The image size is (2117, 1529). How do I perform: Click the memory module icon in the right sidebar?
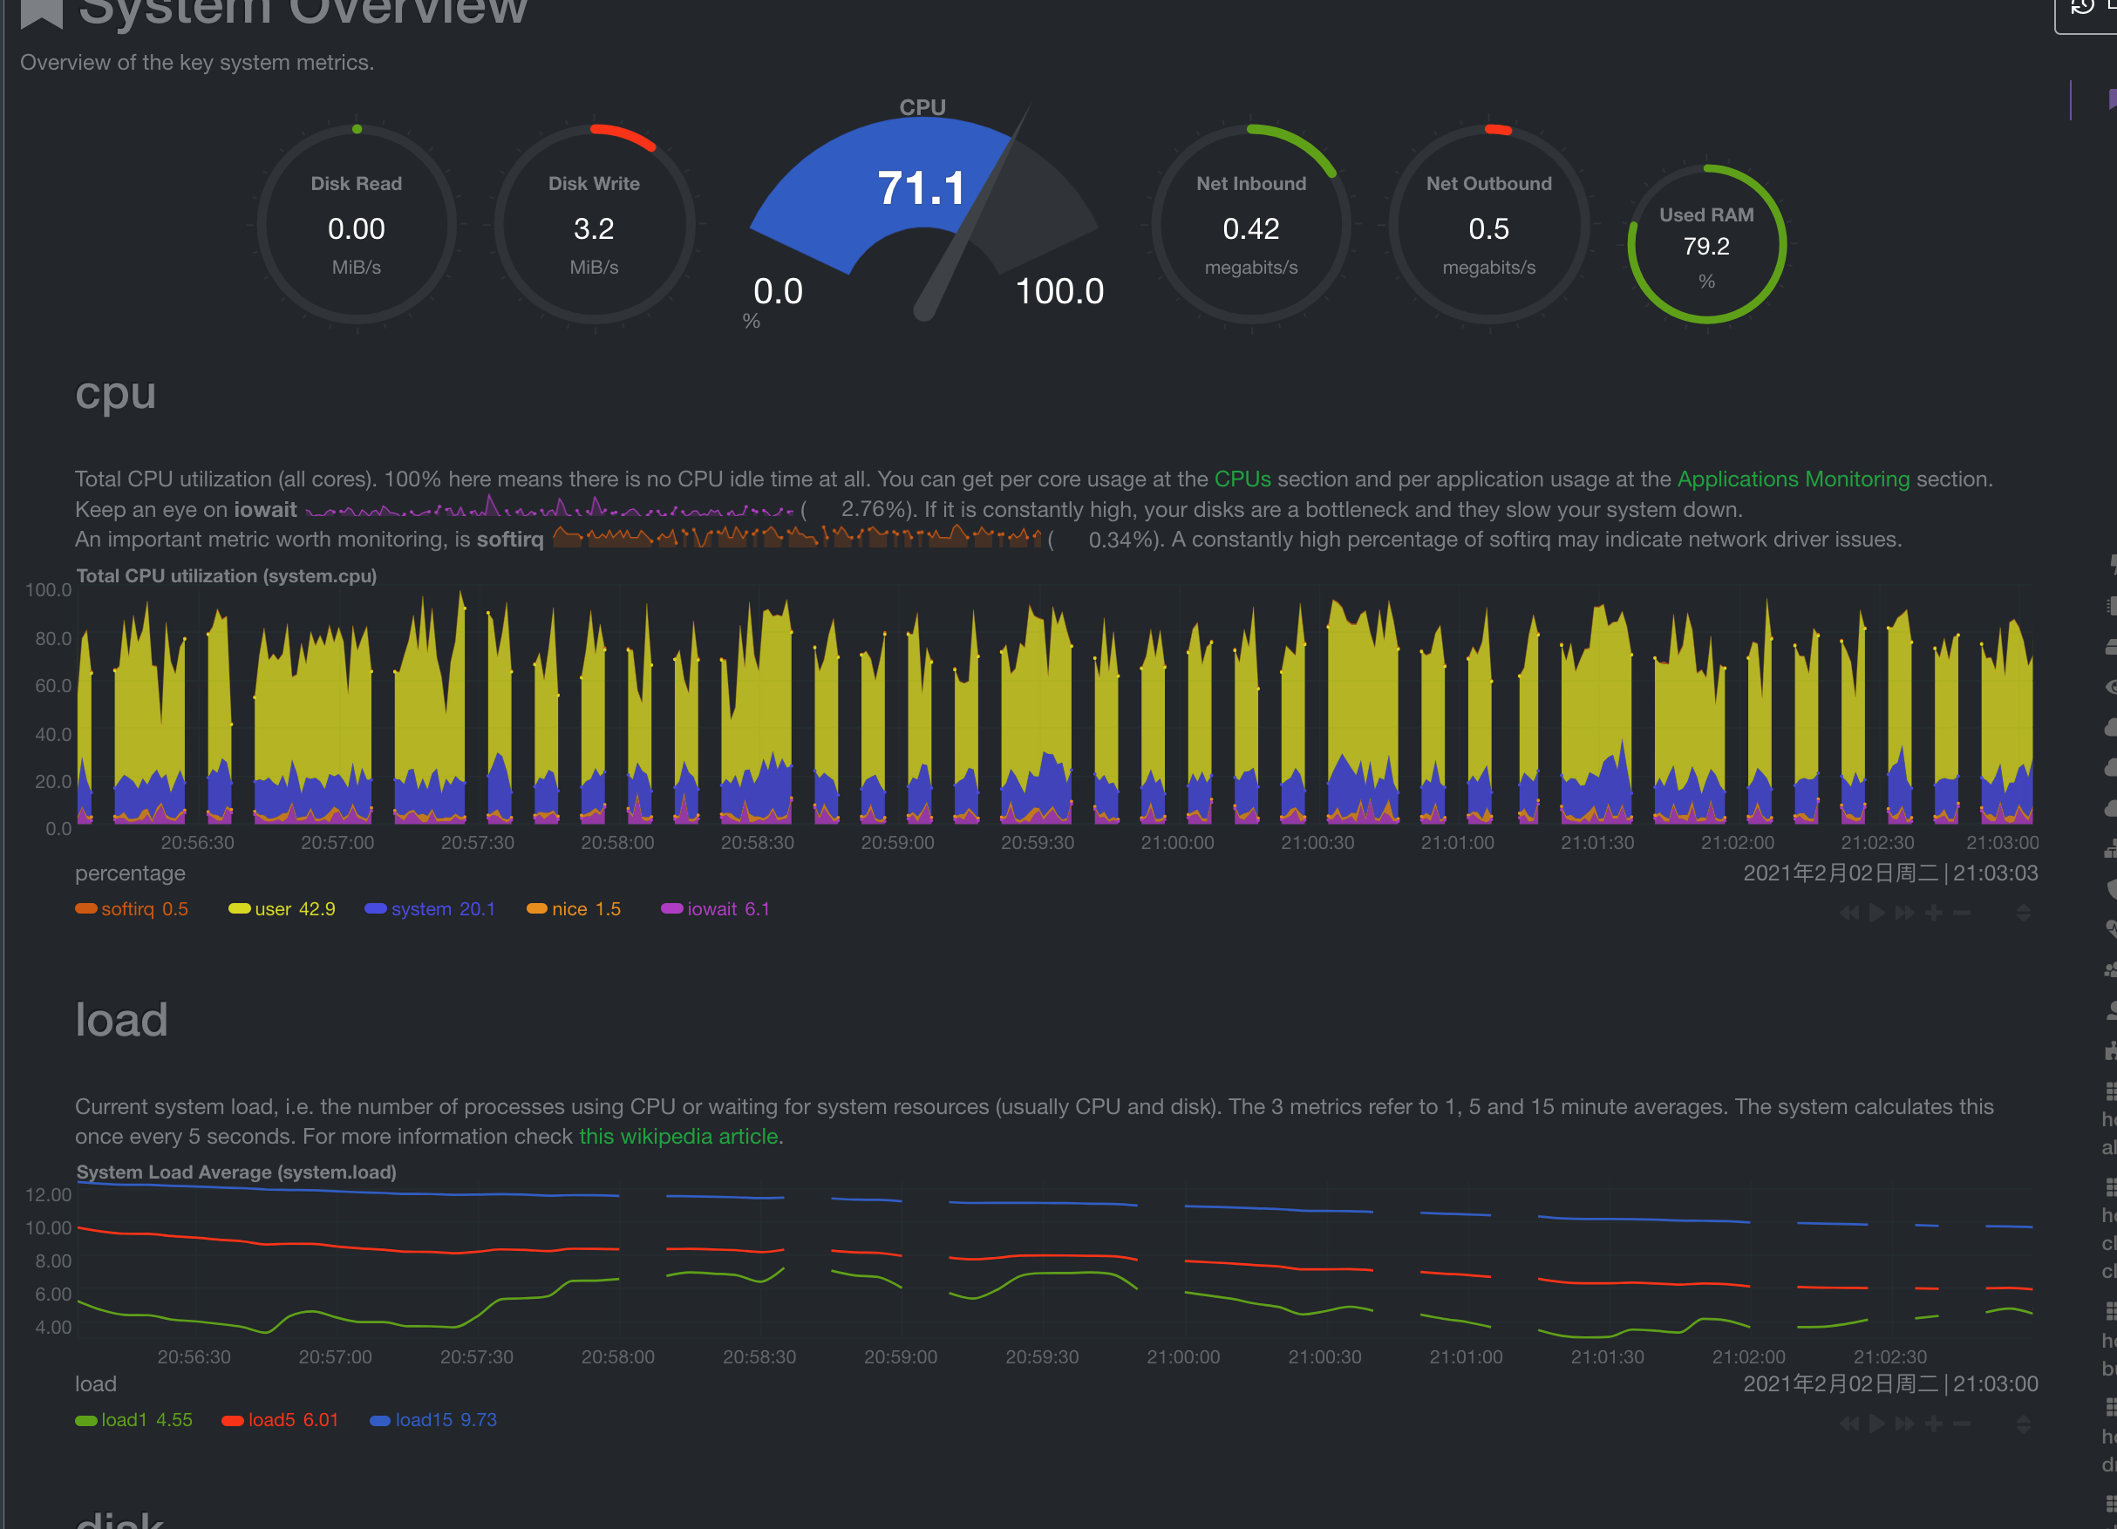[2112, 606]
